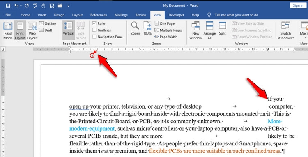Open the Review tab
This screenshot has height=157, width=308.
(140, 15)
